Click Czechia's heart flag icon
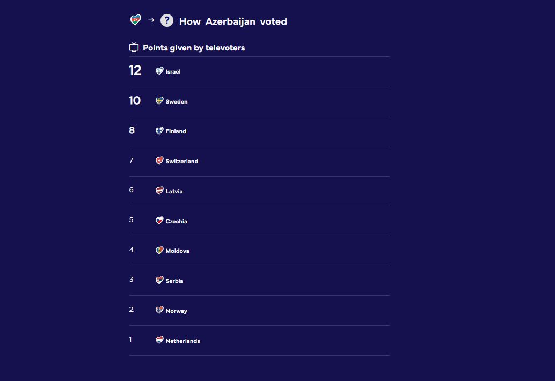555x381 pixels. (x=159, y=221)
